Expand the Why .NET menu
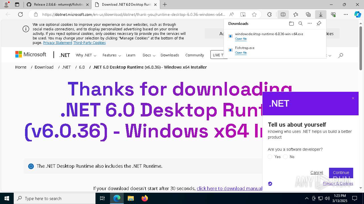 click(86, 55)
